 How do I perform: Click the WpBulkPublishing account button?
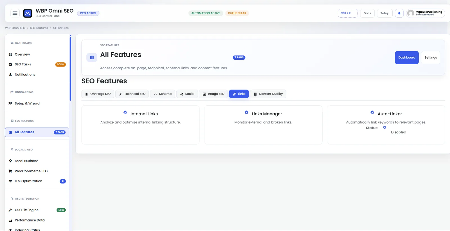coord(426,13)
